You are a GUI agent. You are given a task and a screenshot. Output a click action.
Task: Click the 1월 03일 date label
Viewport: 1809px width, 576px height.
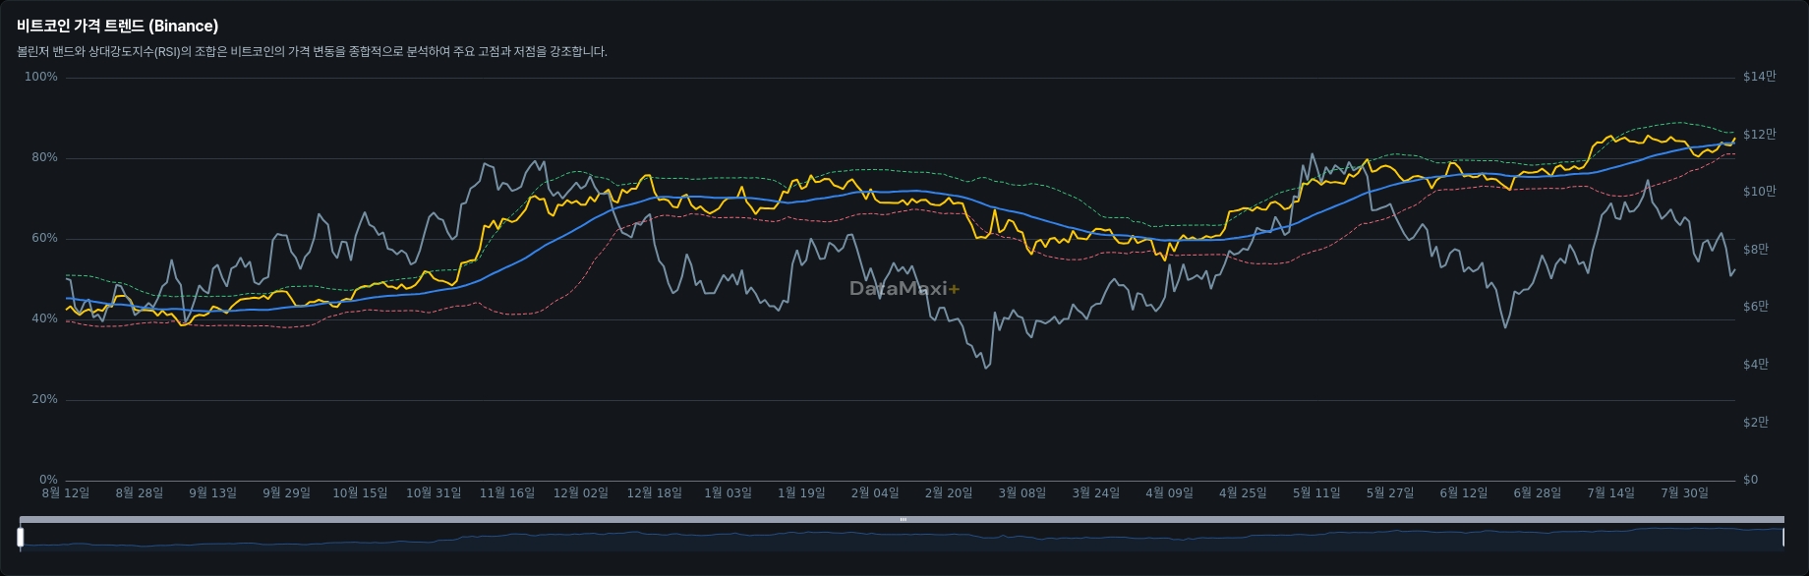pos(729,493)
